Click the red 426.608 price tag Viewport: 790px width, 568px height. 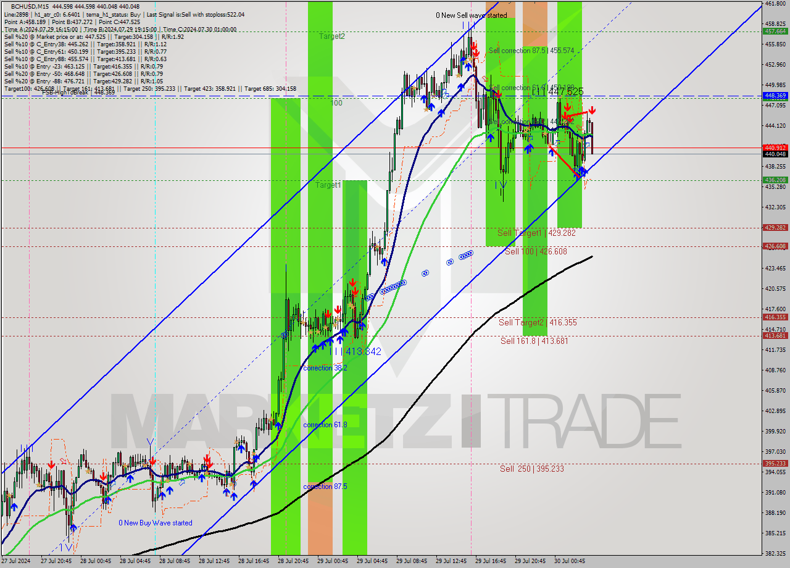[775, 246]
